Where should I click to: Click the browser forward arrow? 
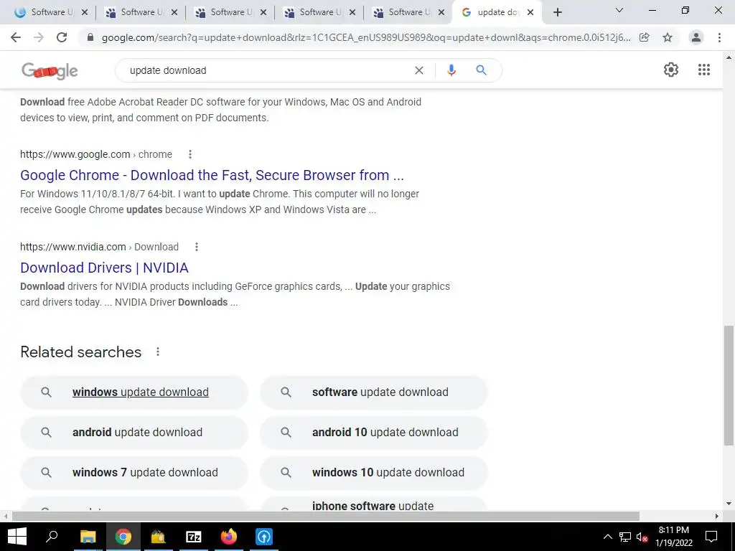point(39,37)
